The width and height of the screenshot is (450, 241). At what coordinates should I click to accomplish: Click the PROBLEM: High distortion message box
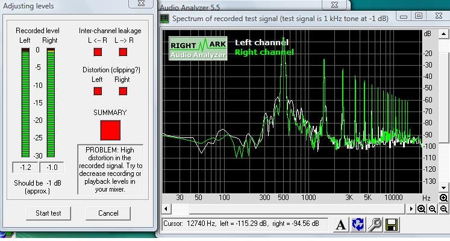(110, 169)
